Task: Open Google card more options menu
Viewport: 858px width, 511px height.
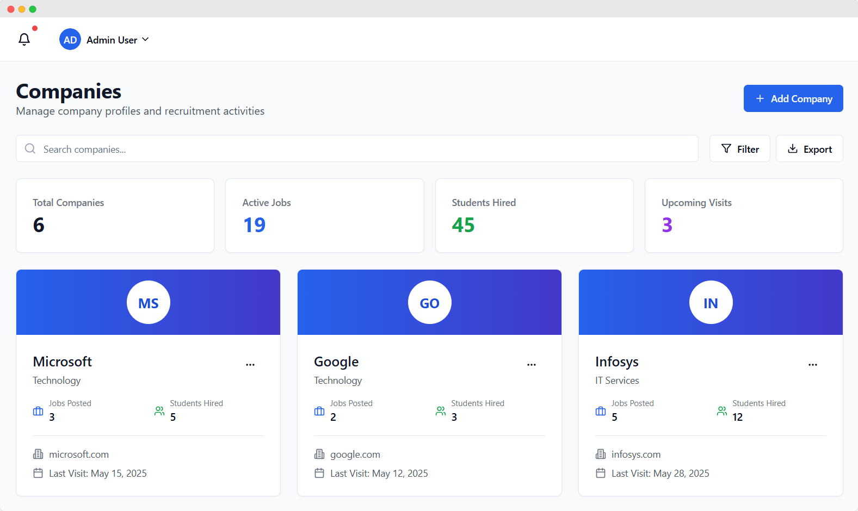Action: [x=532, y=365]
